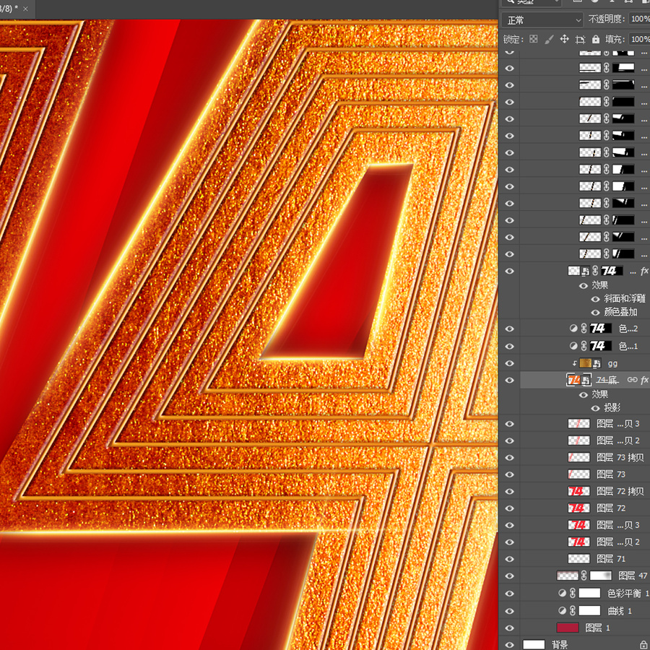Hide the 曲线 1 adjustment layer

click(509, 611)
